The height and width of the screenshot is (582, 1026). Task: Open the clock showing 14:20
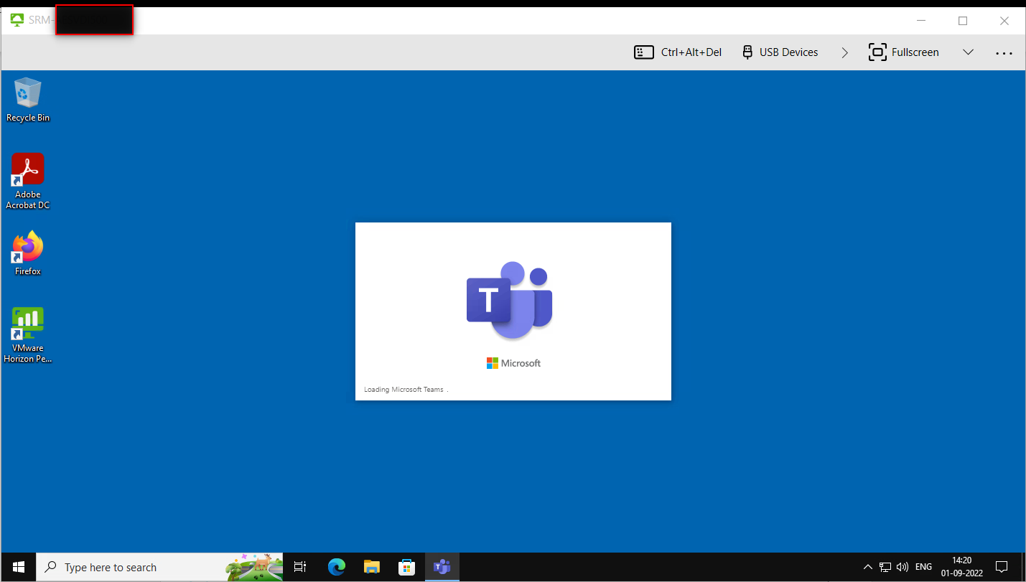[961, 567]
